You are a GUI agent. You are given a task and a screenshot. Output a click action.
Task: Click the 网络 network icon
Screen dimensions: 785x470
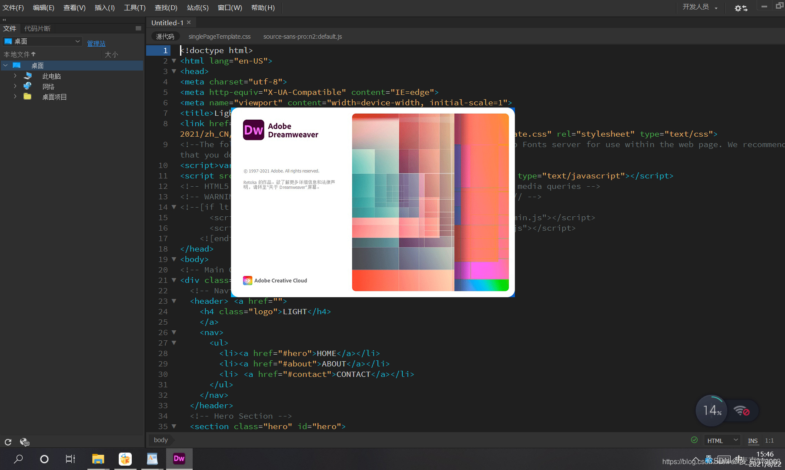coord(27,86)
